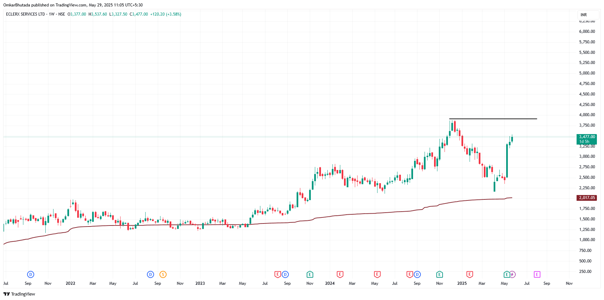Click the dividend marker at Sep 2023
This screenshot has height=300, width=604.
[285, 275]
